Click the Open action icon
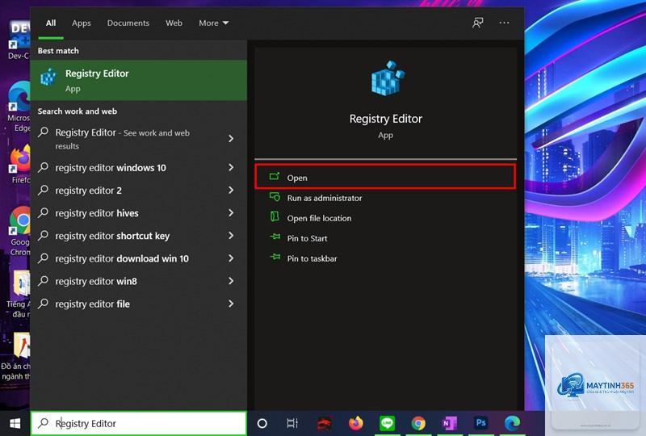646x436 pixels. coord(275,177)
